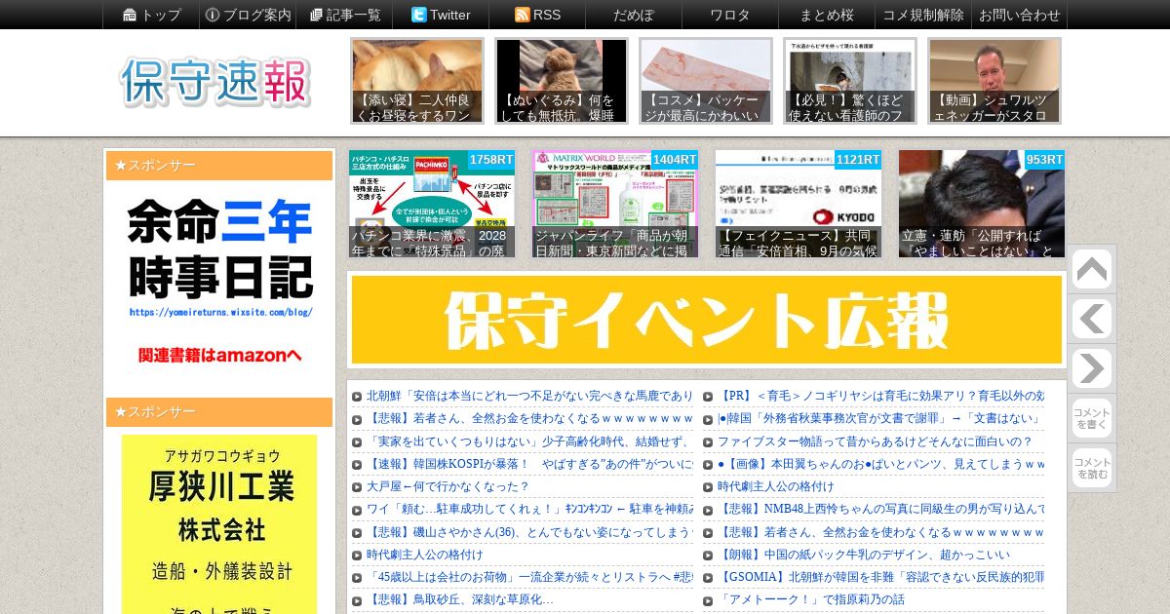Click the list icon beside 記事一覧
1170x614 pixels.
click(x=316, y=15)
